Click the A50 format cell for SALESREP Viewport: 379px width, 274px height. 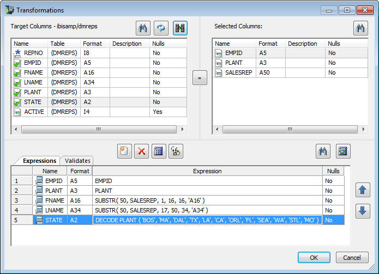coord(270,72)
